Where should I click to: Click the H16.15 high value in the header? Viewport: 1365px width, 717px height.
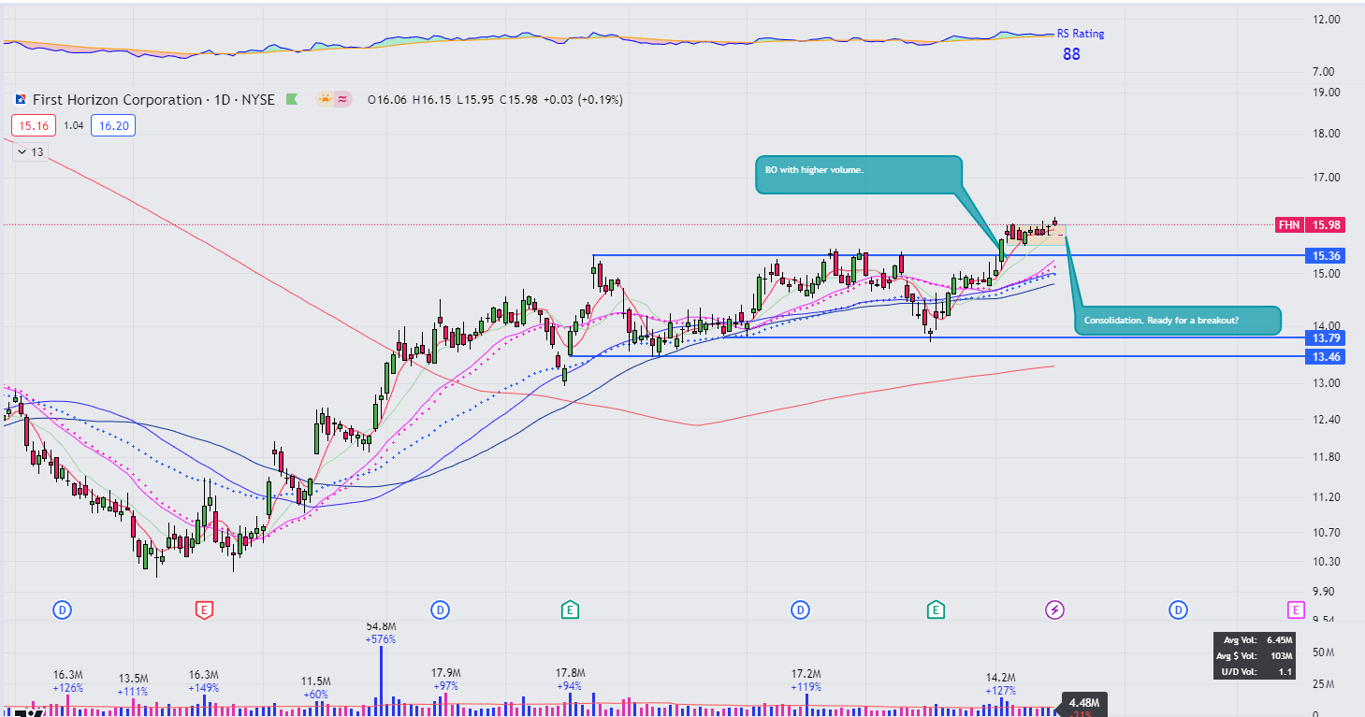tap(430, 100)
